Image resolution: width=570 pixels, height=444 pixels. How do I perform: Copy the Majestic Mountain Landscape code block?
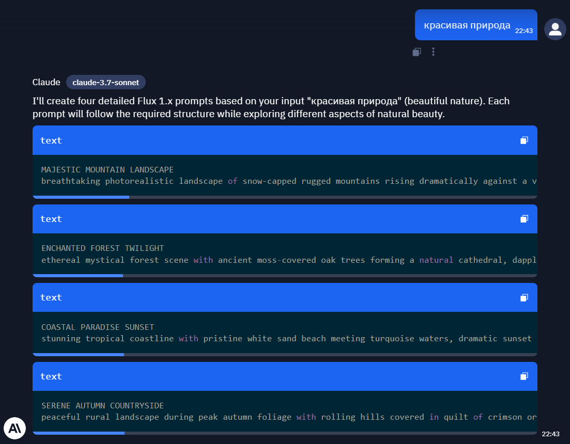[x=524, y=140]
